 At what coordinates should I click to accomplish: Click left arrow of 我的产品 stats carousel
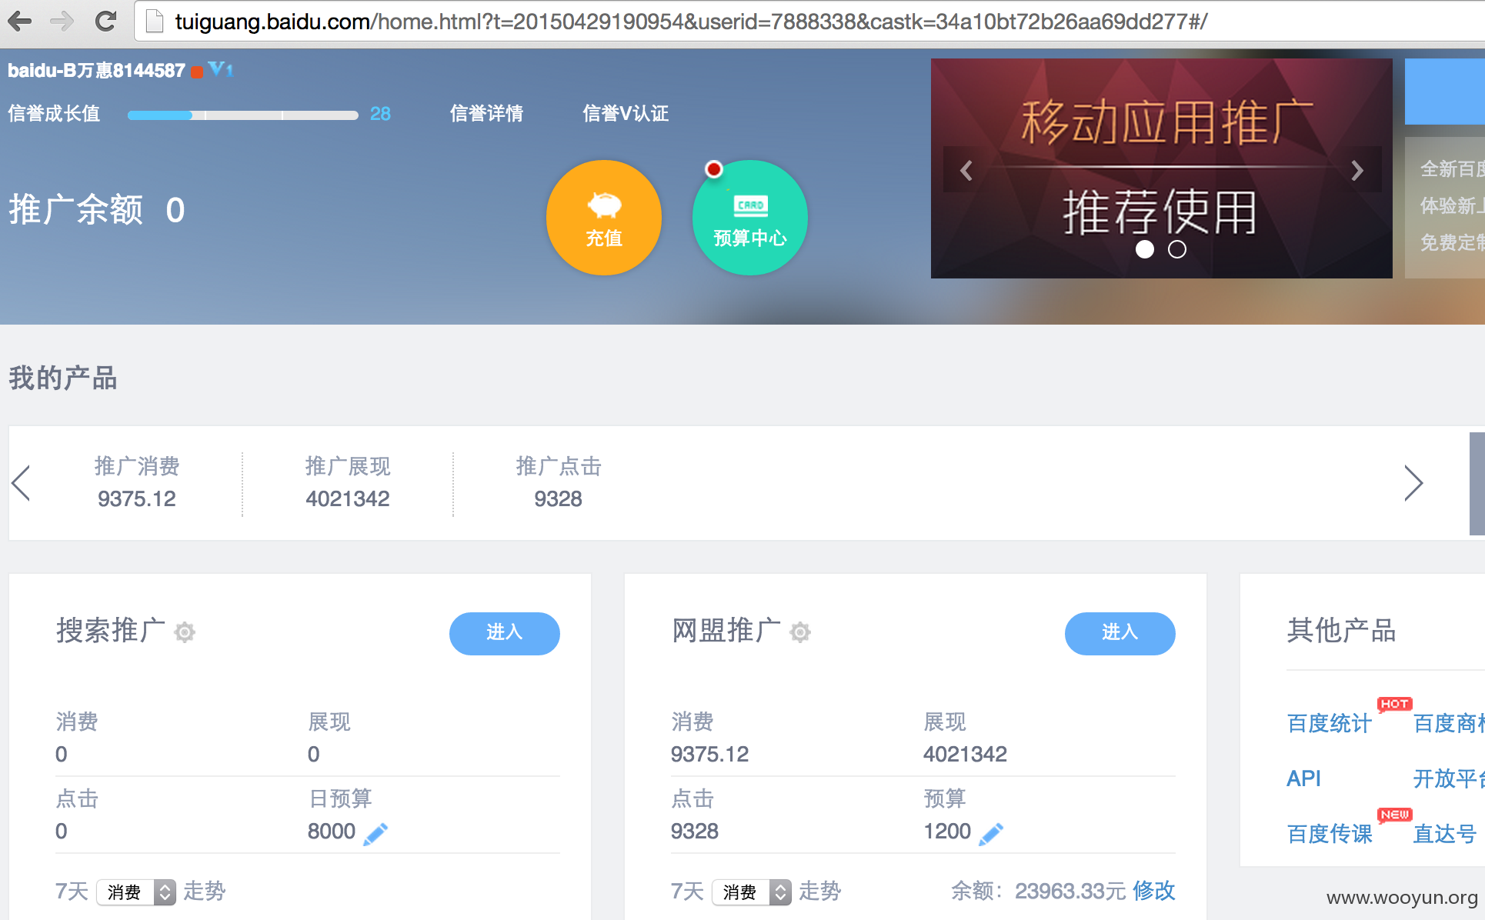pyautogui.click(x=22, y=483)
